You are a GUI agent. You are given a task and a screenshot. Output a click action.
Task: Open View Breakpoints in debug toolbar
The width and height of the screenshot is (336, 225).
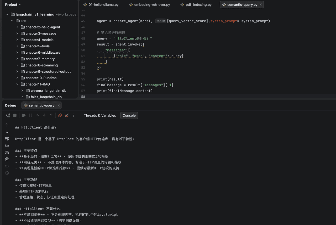[60, 115]
